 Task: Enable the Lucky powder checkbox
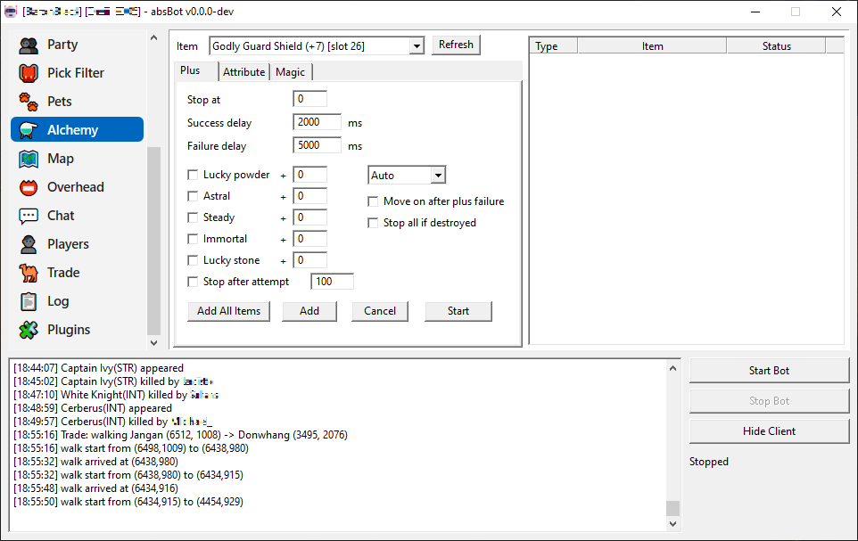tap(193, 175)
